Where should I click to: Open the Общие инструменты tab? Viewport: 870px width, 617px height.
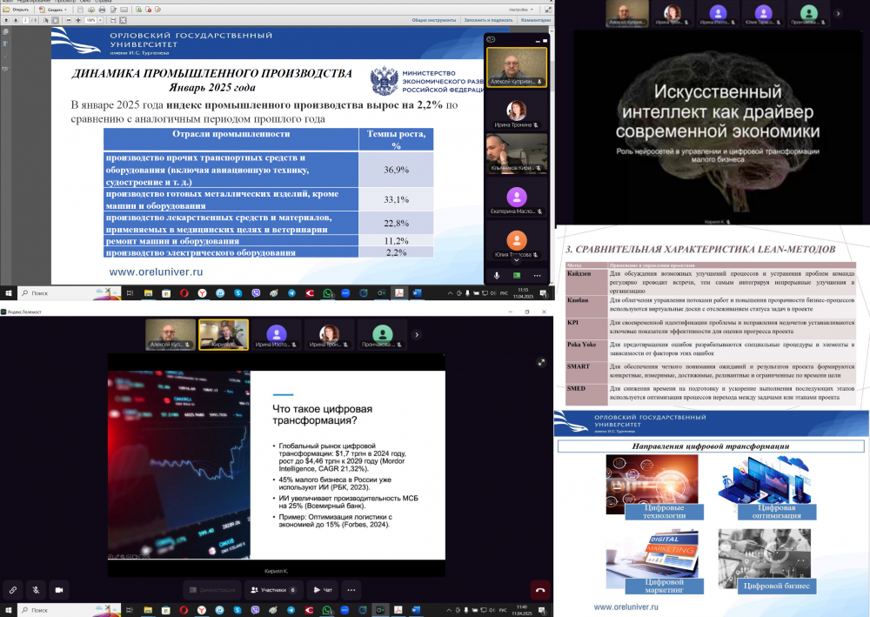point(435,19)
